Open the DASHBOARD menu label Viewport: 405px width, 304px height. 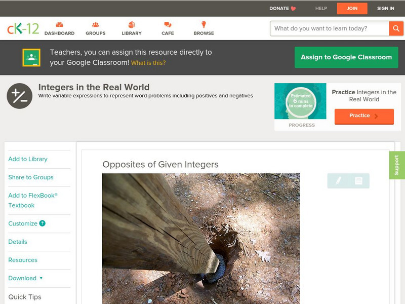(x=59, y=33)
